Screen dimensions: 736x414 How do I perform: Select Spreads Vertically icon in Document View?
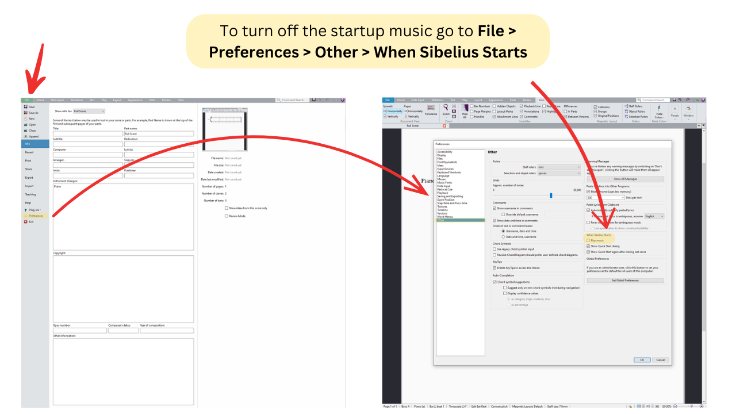coord(385,117)
